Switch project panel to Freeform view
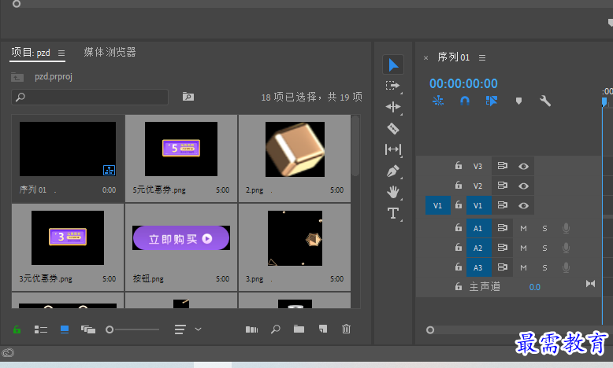This screenshot has width=613, height=368. [88, 329]
